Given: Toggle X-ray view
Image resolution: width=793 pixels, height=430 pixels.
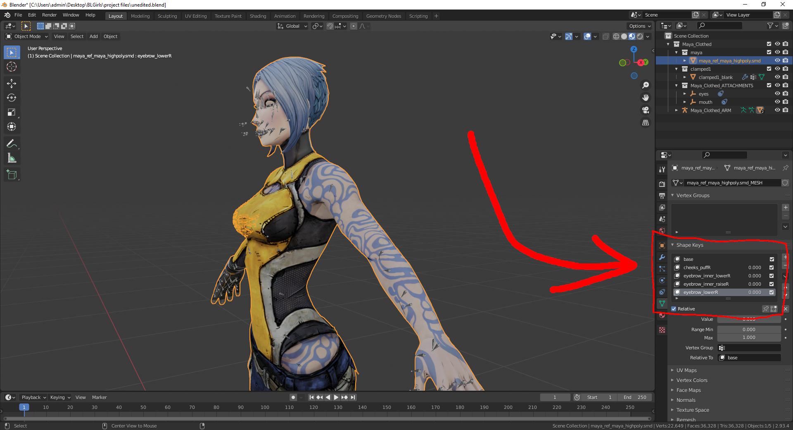Looking at the screenshot, I should click(605, 36).
